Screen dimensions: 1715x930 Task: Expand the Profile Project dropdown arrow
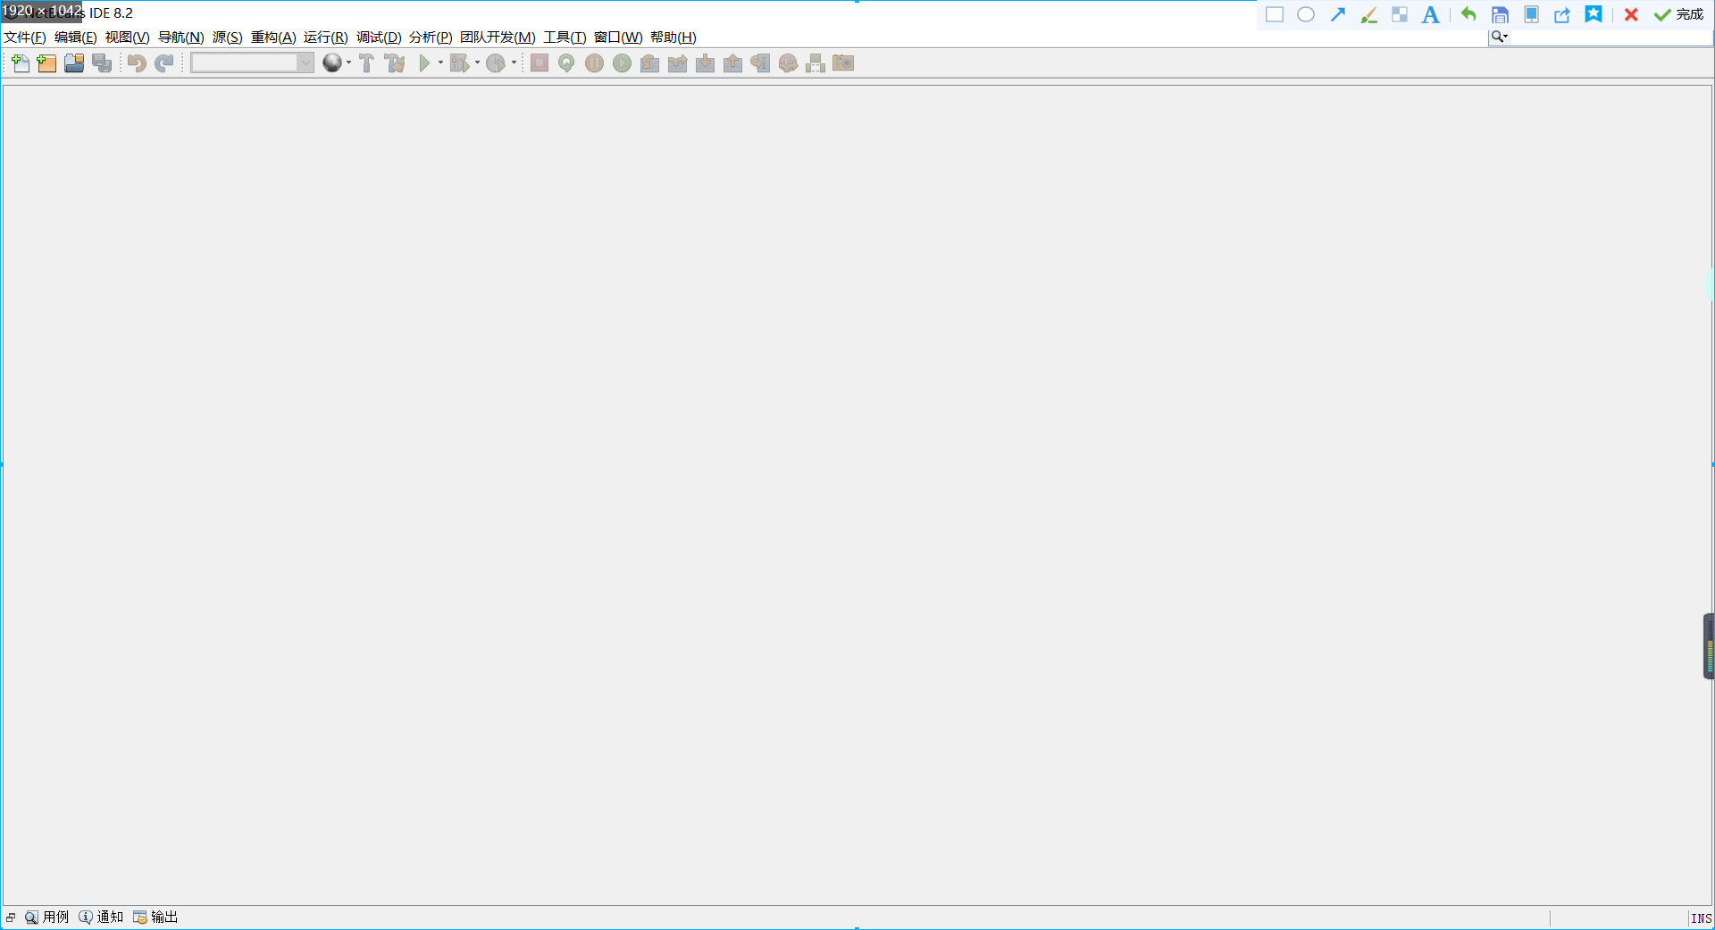514,62
